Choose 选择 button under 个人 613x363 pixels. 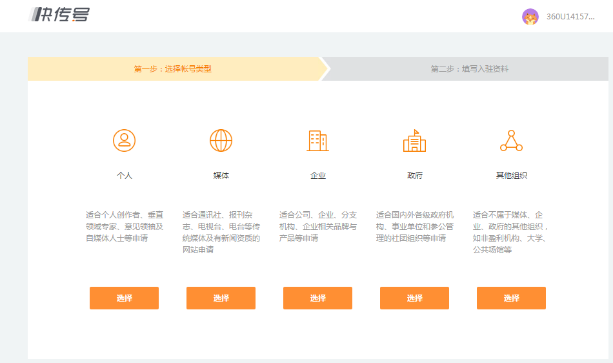tap(125, 298)
